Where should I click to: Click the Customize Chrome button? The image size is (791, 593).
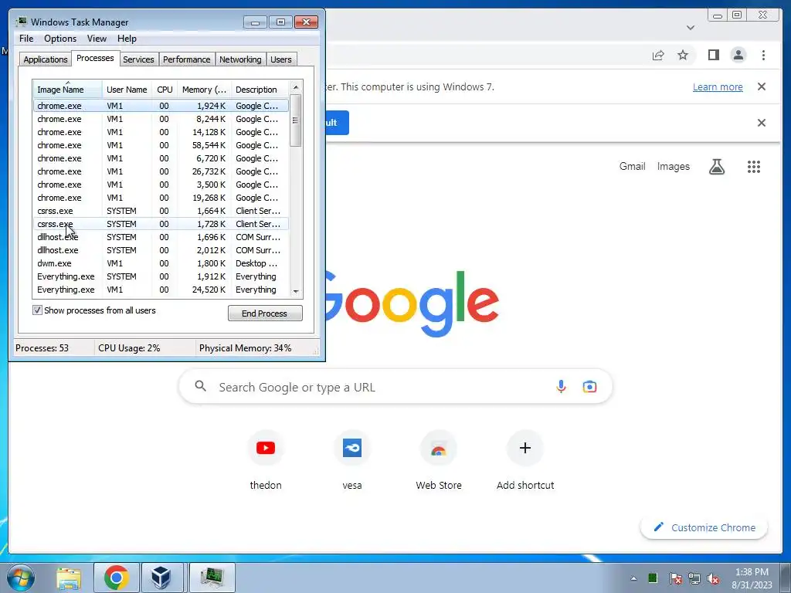coord(704,527)
